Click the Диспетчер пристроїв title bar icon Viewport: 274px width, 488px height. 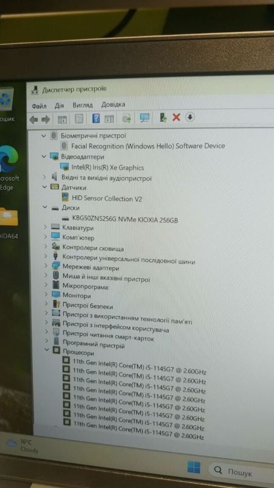click(35, 91)
